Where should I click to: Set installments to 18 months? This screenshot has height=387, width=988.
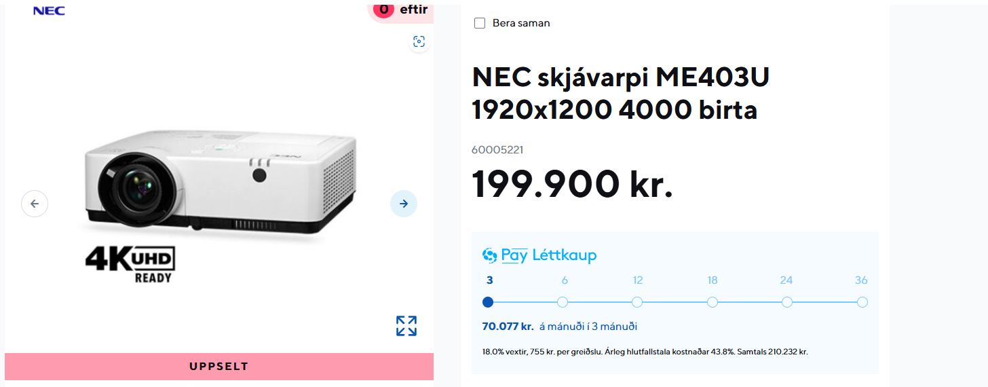click(712, 302)
